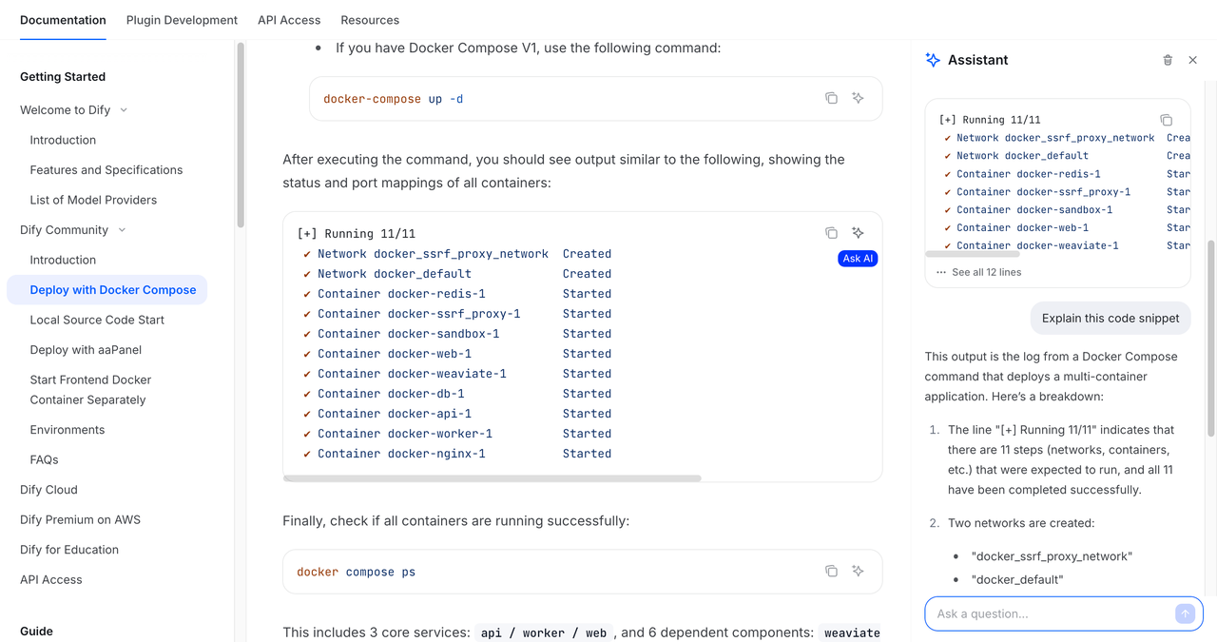This screenshot has height=642, width=1217.
Task: Open the Plugin Development tab
Action: click(182, 20)
